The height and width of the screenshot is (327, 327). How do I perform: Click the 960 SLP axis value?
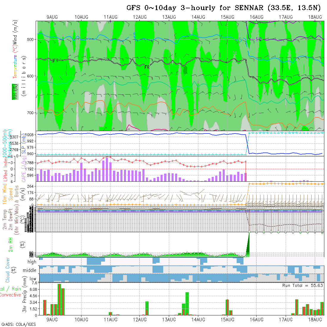point(31,154)
